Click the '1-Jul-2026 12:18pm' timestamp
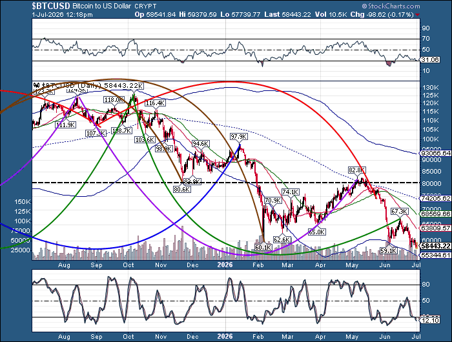Screen dimensions: 452x342 pos(62,14)
